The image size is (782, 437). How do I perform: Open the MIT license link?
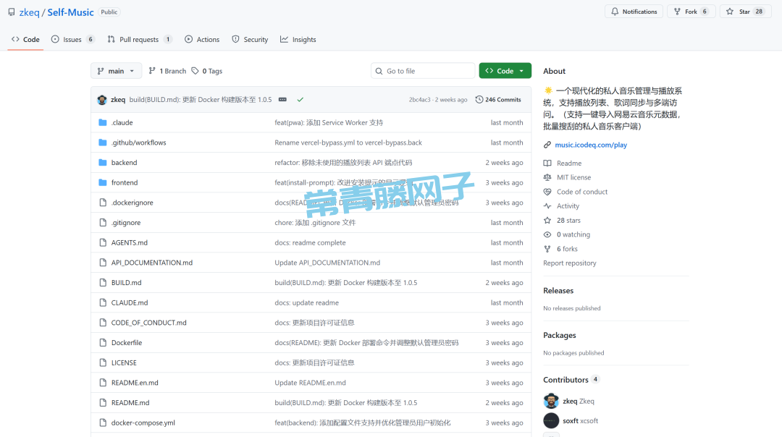573,177
